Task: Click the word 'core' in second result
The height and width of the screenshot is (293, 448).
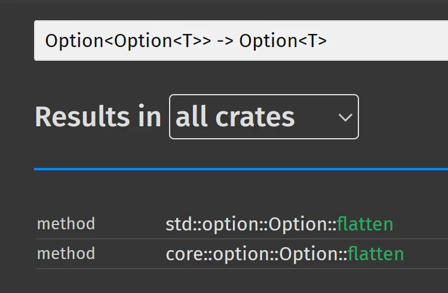Action: (x=182, y=254)
